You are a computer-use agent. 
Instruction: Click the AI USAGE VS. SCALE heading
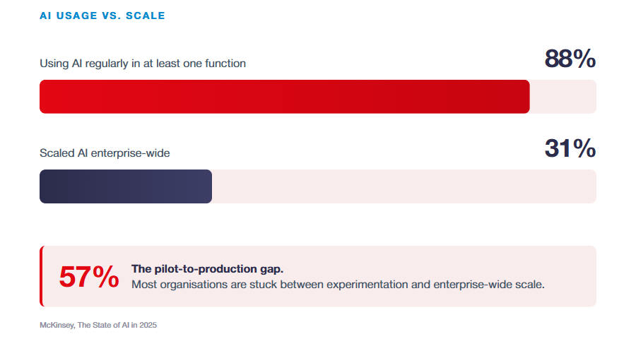102,16
